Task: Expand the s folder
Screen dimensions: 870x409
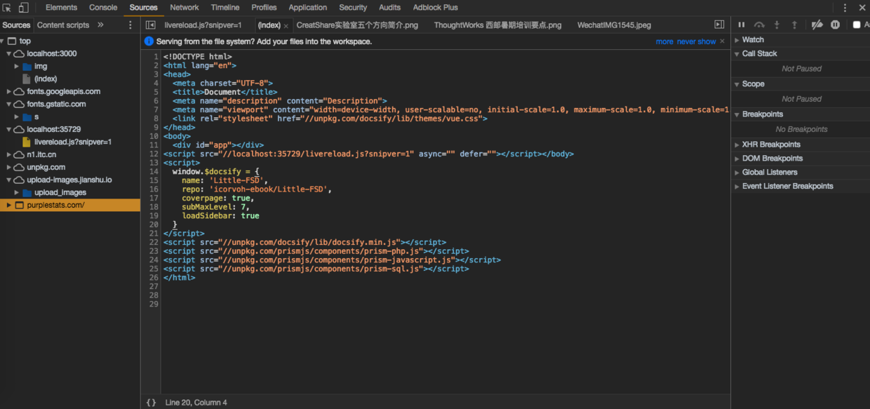Action: (17, 116)
